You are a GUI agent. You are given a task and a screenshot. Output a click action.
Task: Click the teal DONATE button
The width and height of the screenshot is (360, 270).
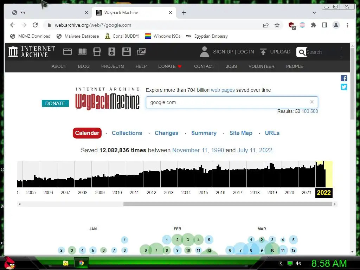pos(55,103)
